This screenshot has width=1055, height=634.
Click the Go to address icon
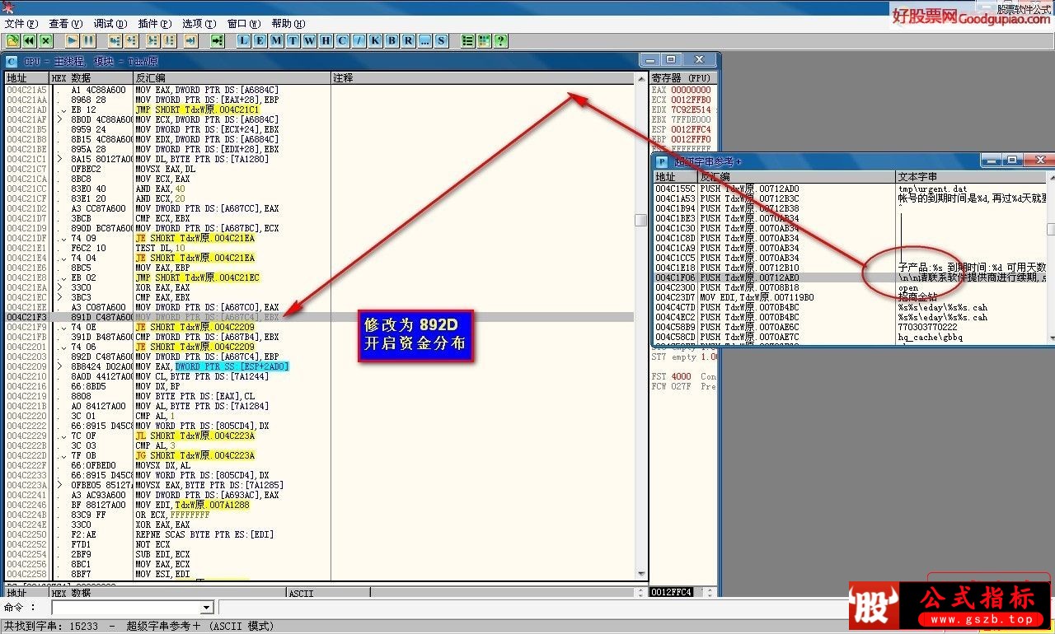point(217,40)
